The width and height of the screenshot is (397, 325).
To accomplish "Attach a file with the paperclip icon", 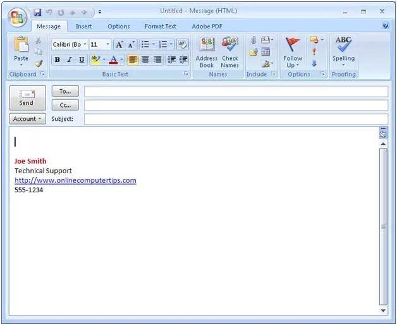I will point(253,40).
